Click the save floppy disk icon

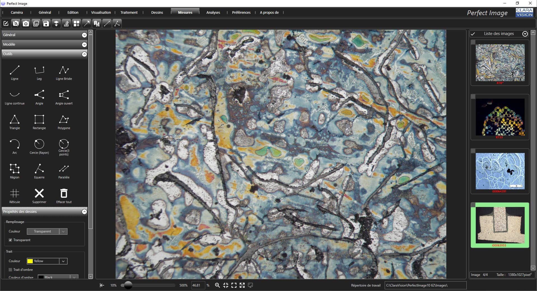coord(46,24)
